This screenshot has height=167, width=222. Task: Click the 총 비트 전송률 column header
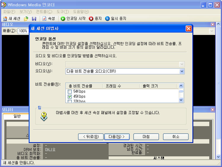pos(84,86)
